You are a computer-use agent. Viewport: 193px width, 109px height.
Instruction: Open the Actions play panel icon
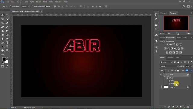pos(156,19)
